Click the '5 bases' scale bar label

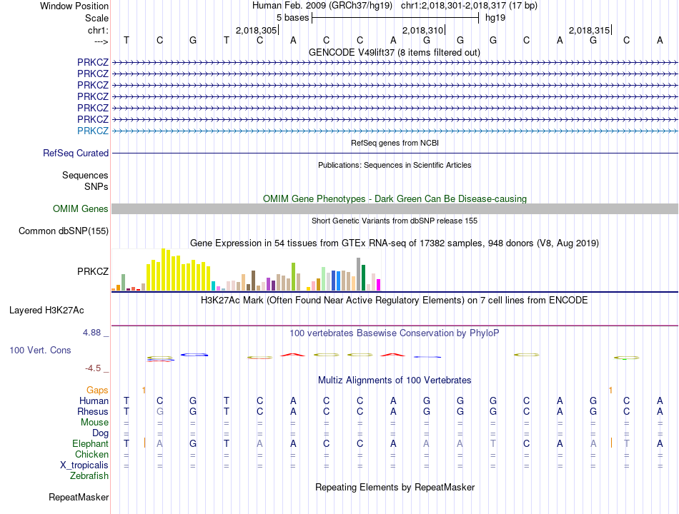point(293,18)
